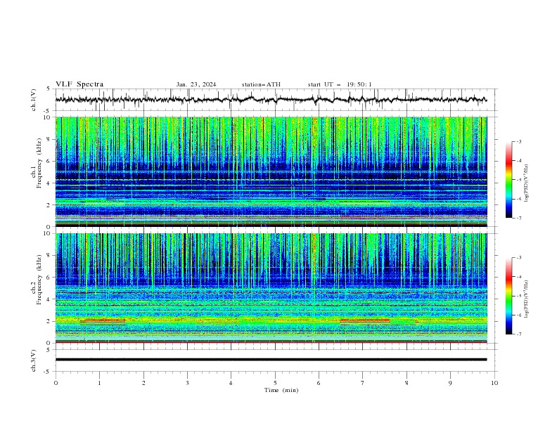Click the 'ch.3(V)' axis label

tap(34, 360)
